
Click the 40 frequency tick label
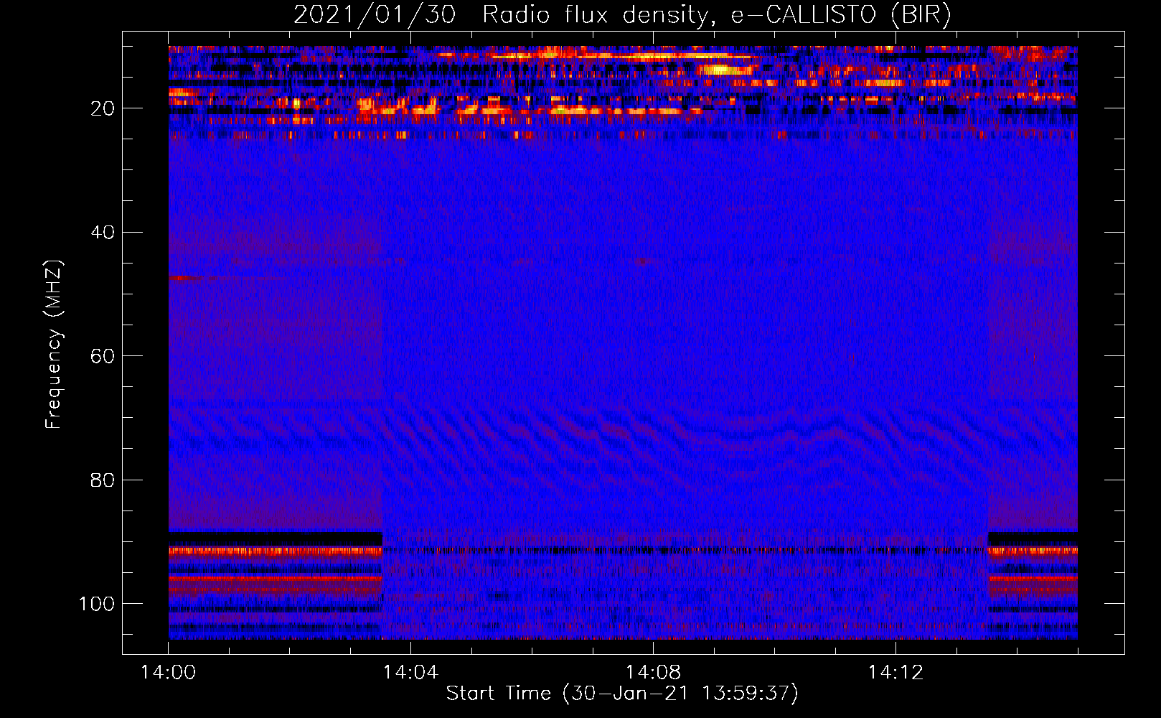pos(103,233)
